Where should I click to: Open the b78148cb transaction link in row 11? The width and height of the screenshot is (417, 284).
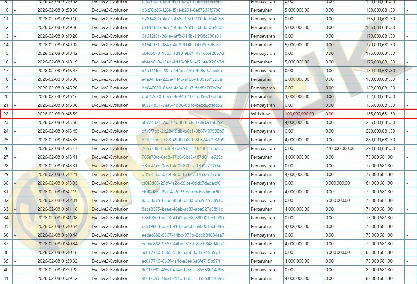[183, 19]
